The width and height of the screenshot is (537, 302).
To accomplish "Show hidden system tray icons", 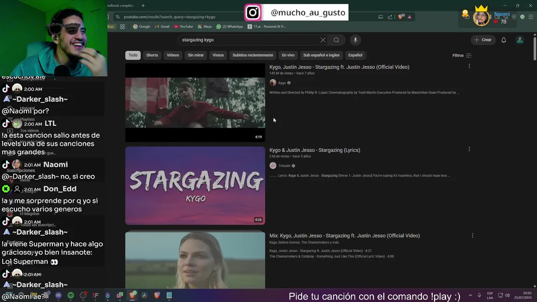I will (470, 295).
